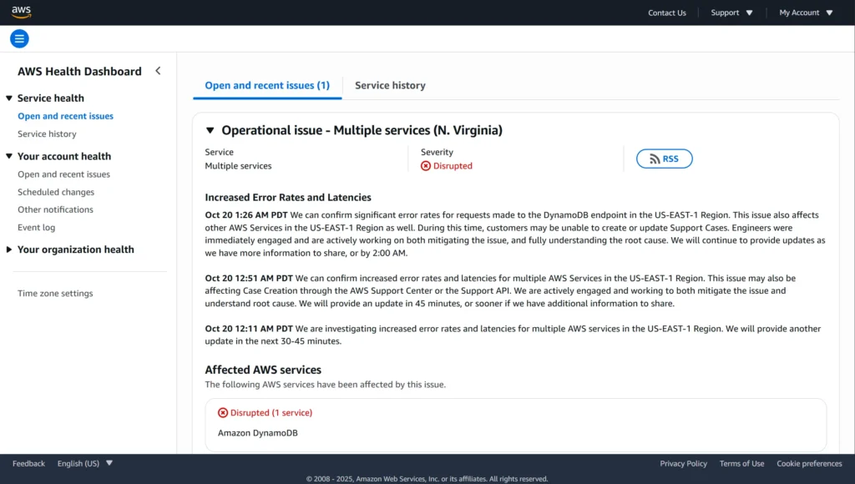Open Service history in the sidebar

click(x=47, y=134)
